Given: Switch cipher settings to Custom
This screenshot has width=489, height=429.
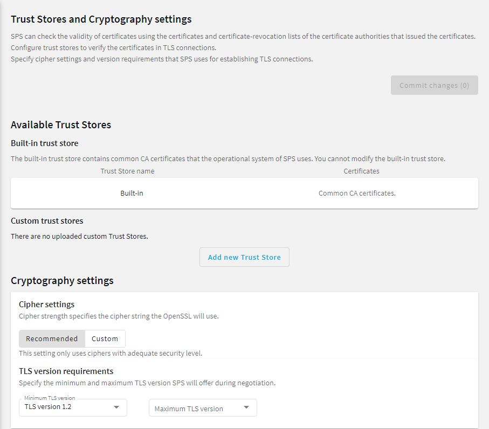Looking at the screenshot, I should [x=105, y=338].
